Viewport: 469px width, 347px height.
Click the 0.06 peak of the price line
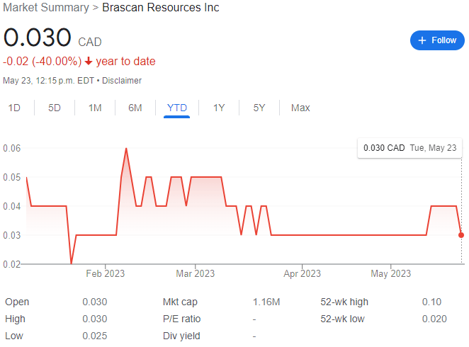click(x=126, y=149)
